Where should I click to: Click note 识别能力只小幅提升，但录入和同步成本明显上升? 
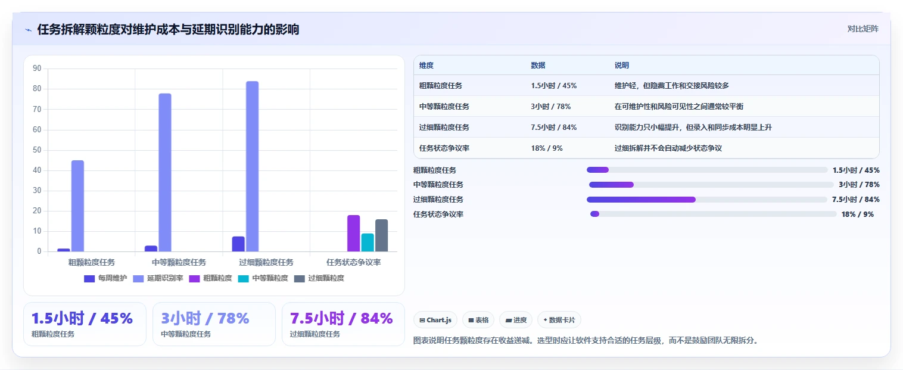click(693, 128)
